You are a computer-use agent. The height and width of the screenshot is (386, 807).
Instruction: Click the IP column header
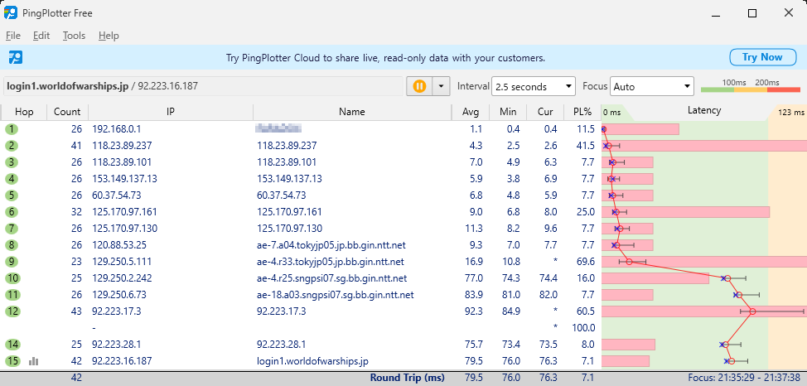pos(171,112)
